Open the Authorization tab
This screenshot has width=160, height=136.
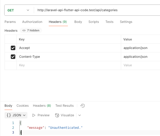point(32,22)
